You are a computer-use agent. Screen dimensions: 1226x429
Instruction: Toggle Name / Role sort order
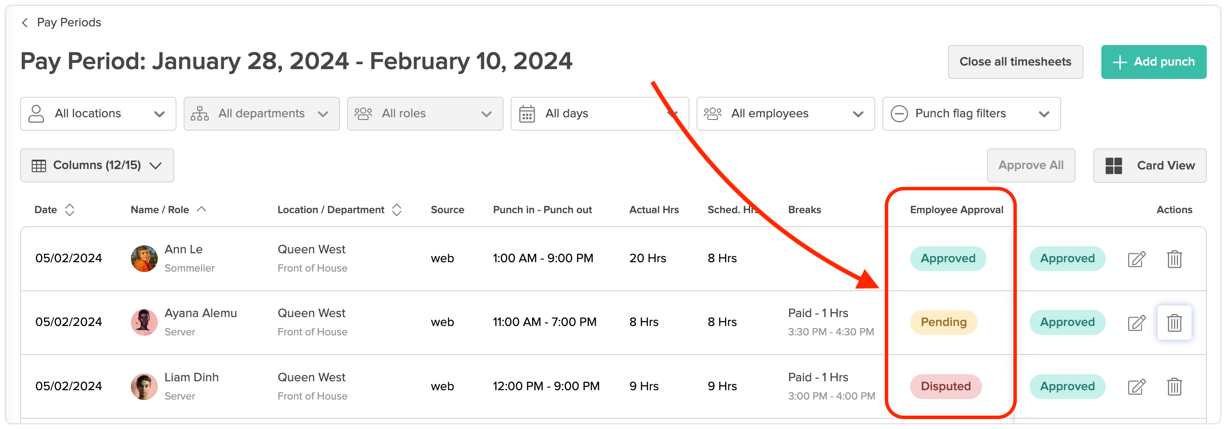pyautogui.click(x=202, y=209)
